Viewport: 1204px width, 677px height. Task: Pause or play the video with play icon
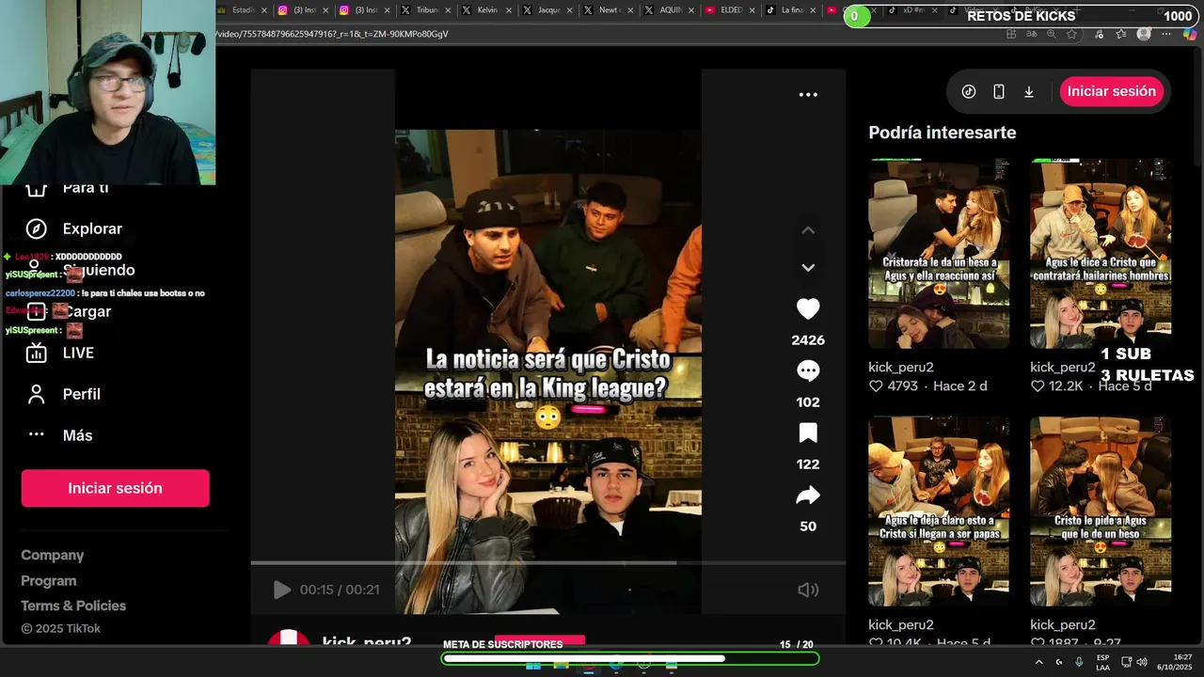tap(281, 590)
